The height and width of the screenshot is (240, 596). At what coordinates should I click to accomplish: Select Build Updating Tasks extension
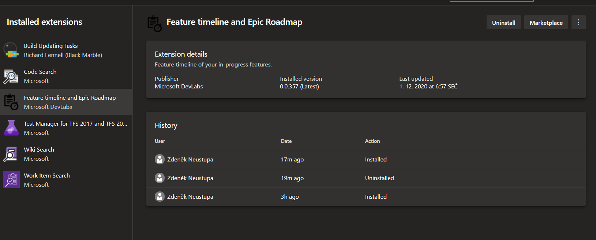pyautogui.click(x=66, y=50)
